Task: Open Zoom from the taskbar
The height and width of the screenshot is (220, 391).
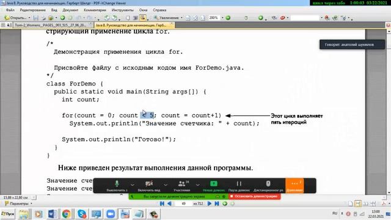Action: pyautogui.click(x=111, y=214)
